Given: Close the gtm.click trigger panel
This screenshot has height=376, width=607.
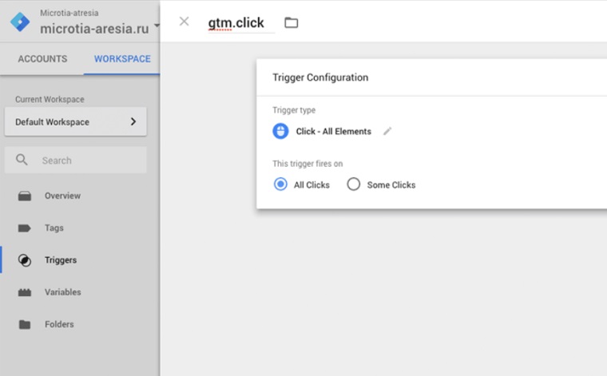Looking at the screenshot, I should 184,22.
